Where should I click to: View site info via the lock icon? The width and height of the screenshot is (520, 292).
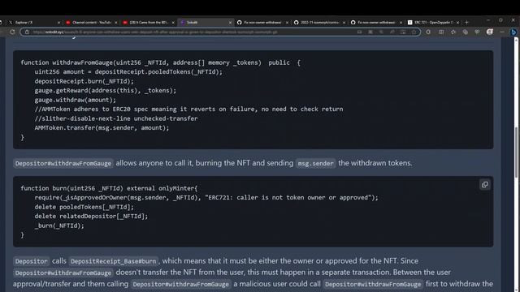[27, 32]
